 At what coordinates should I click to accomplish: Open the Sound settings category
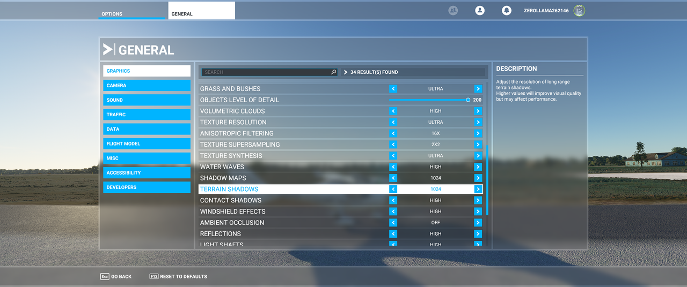pos(147,100)
